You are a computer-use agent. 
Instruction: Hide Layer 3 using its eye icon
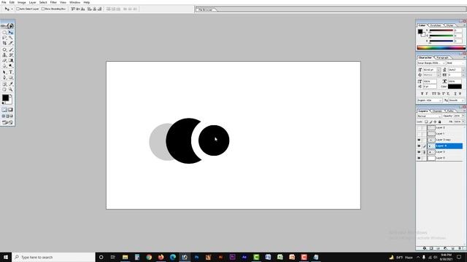click(x=419, y=152)
